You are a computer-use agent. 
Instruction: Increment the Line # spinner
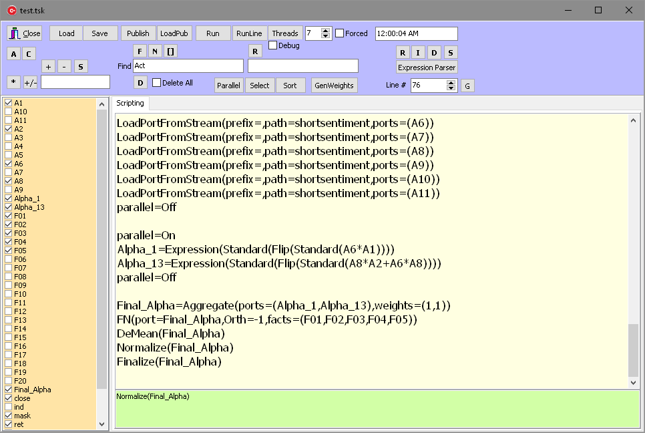pos(451,83)
